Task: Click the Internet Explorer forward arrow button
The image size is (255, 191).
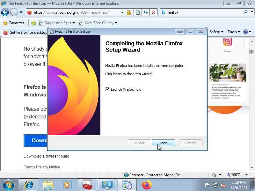Action: coord(14,12)
